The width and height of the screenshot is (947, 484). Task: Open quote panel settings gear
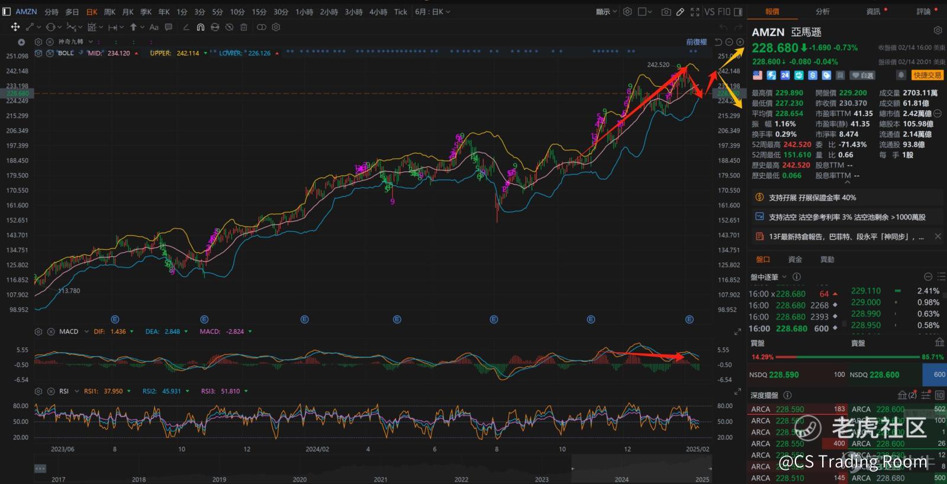(938, 31)
